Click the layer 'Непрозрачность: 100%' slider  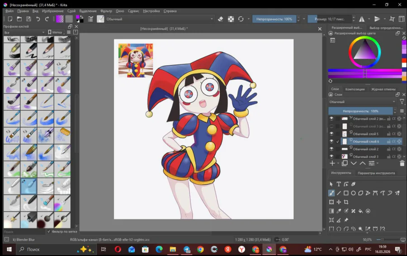[x=361, y=111]
